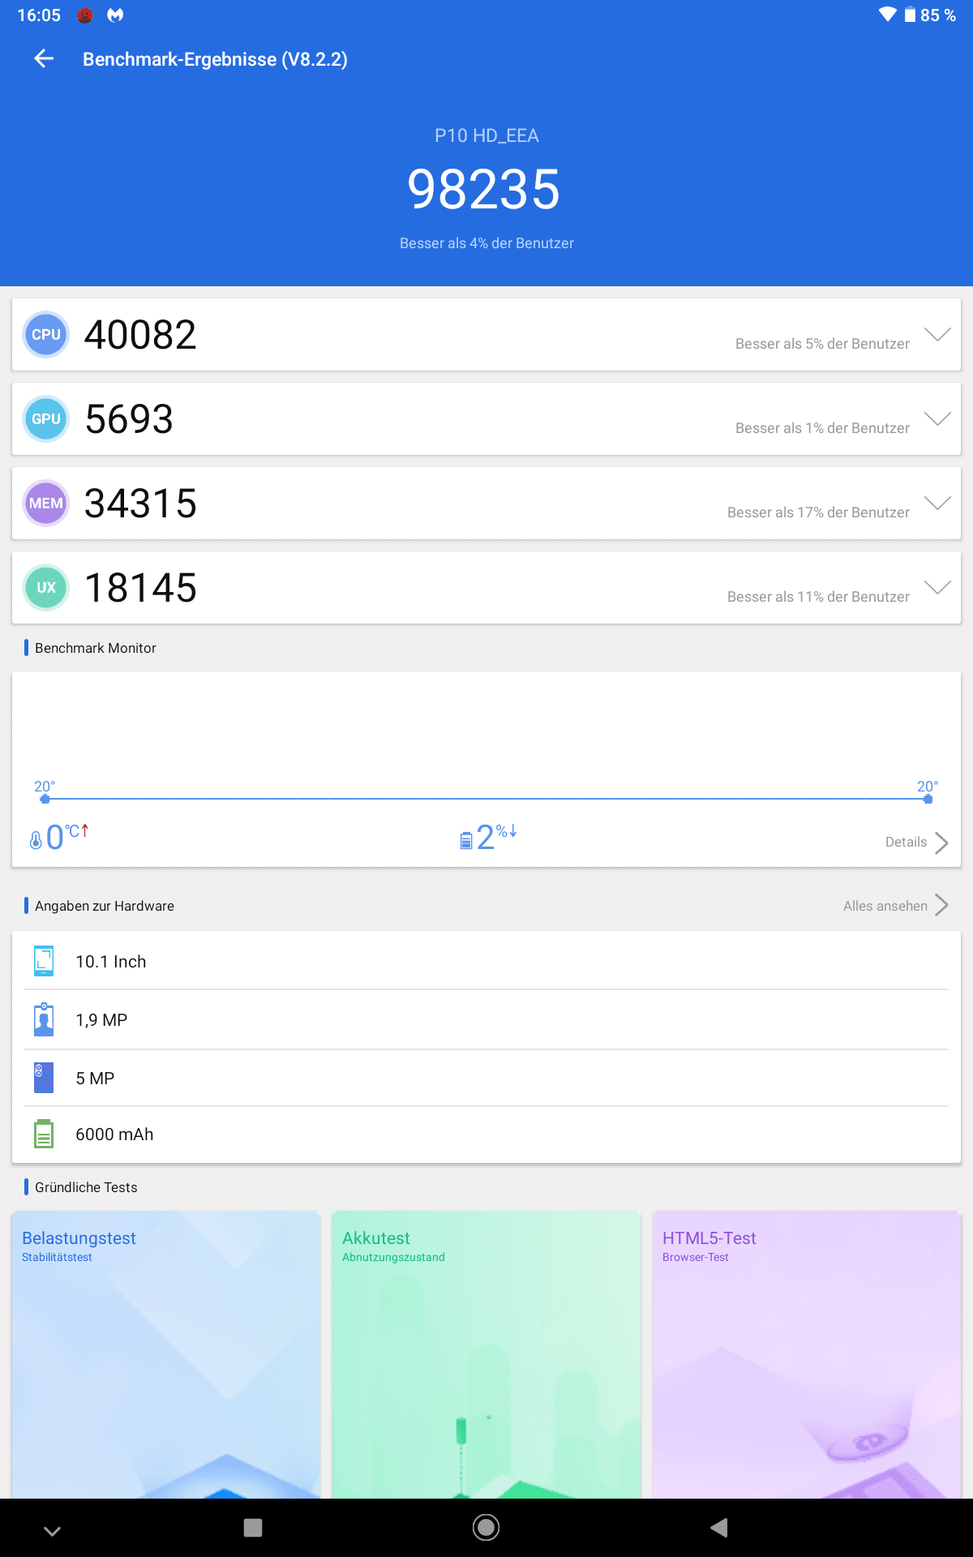Tap the 85 % battery percentage
The width and height of the screenshot is (973, 1557).
[938, 15]
